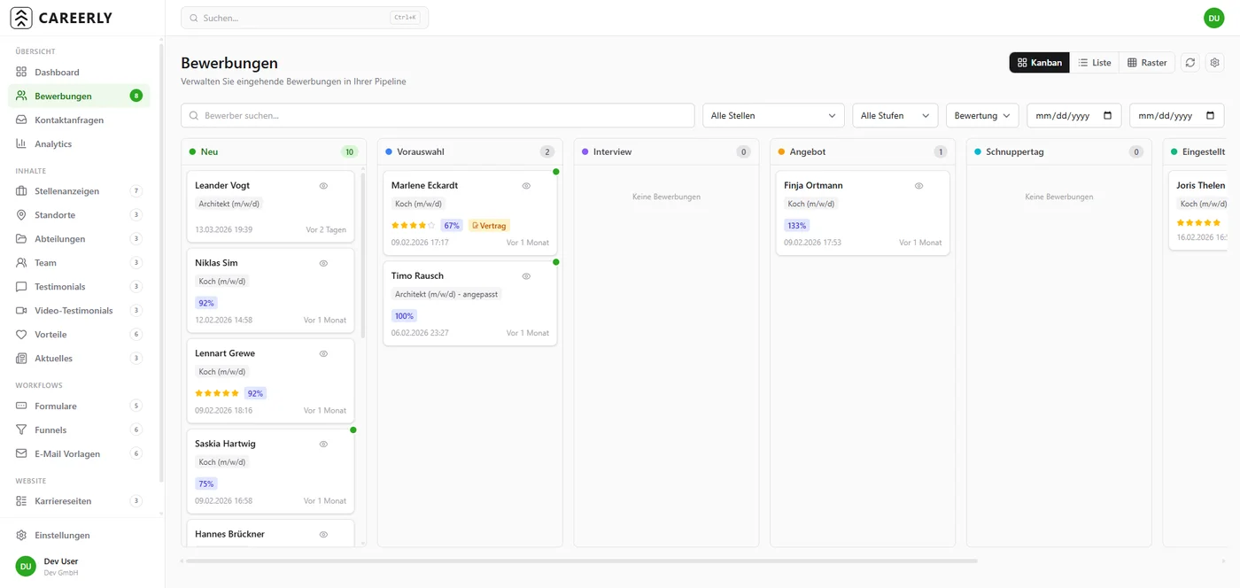Screen dimensions: 1240x588
Task: Select Bewerbungen in the sidebar
Action: click(79, 96)
